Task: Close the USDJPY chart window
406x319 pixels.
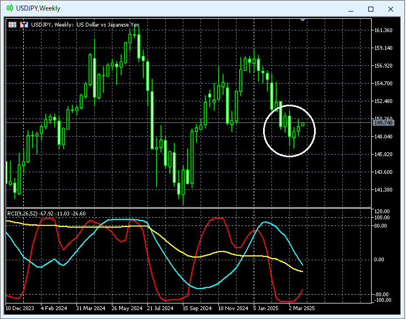Action: click(x=390, y=9)
